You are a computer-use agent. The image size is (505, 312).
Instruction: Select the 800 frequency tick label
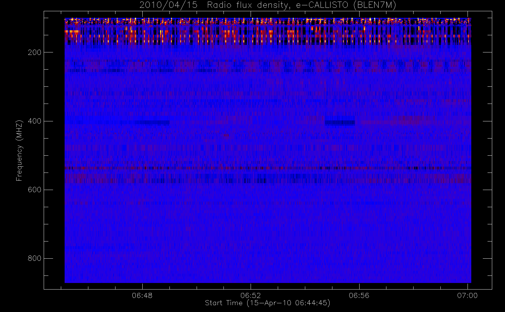(x=35, y=258)
